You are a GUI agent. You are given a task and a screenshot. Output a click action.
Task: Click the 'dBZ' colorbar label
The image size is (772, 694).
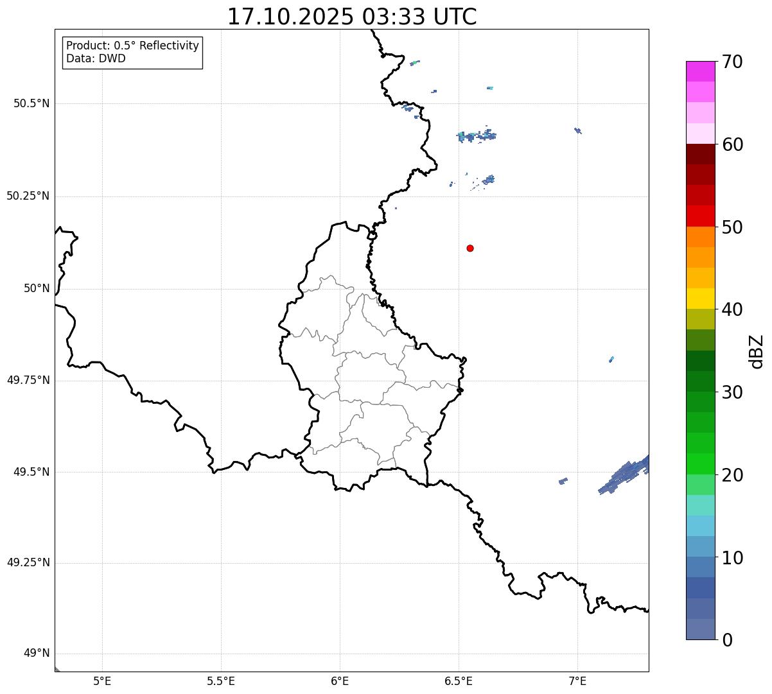tap(757, 351)
